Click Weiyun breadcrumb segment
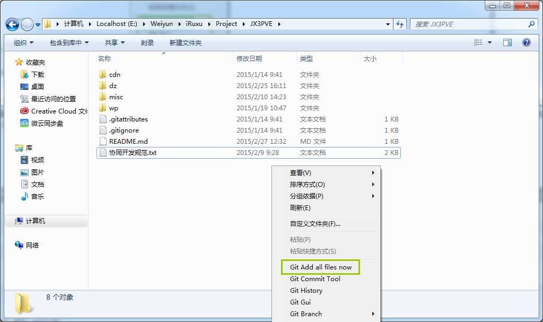 162,24
